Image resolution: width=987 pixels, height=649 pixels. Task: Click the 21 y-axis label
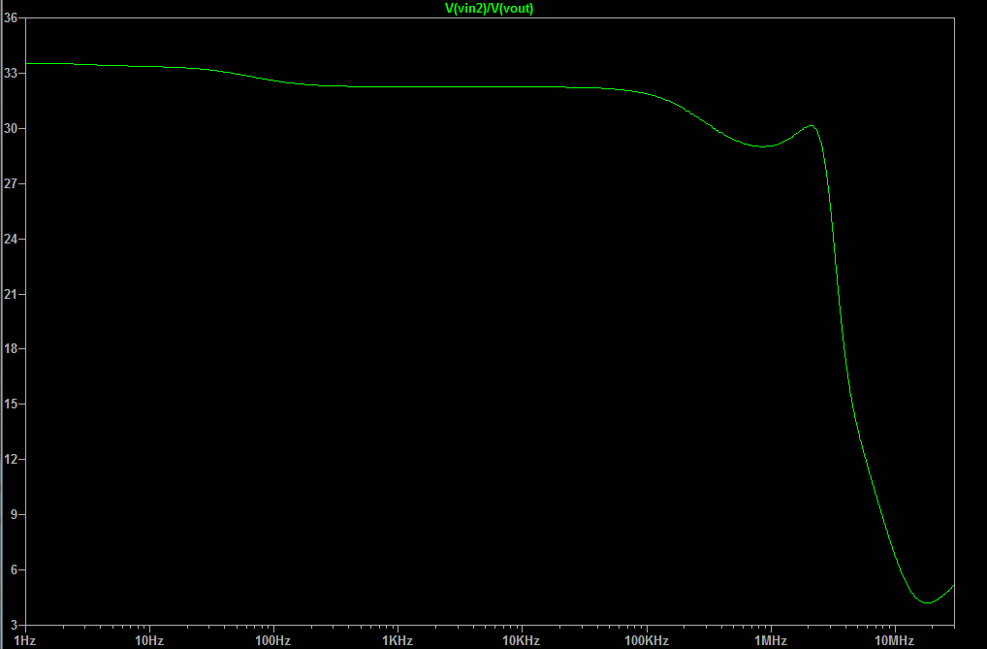10,294
